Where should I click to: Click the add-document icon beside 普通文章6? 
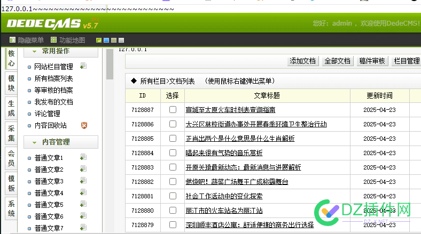pyautogui.click(x=83, y=216)
